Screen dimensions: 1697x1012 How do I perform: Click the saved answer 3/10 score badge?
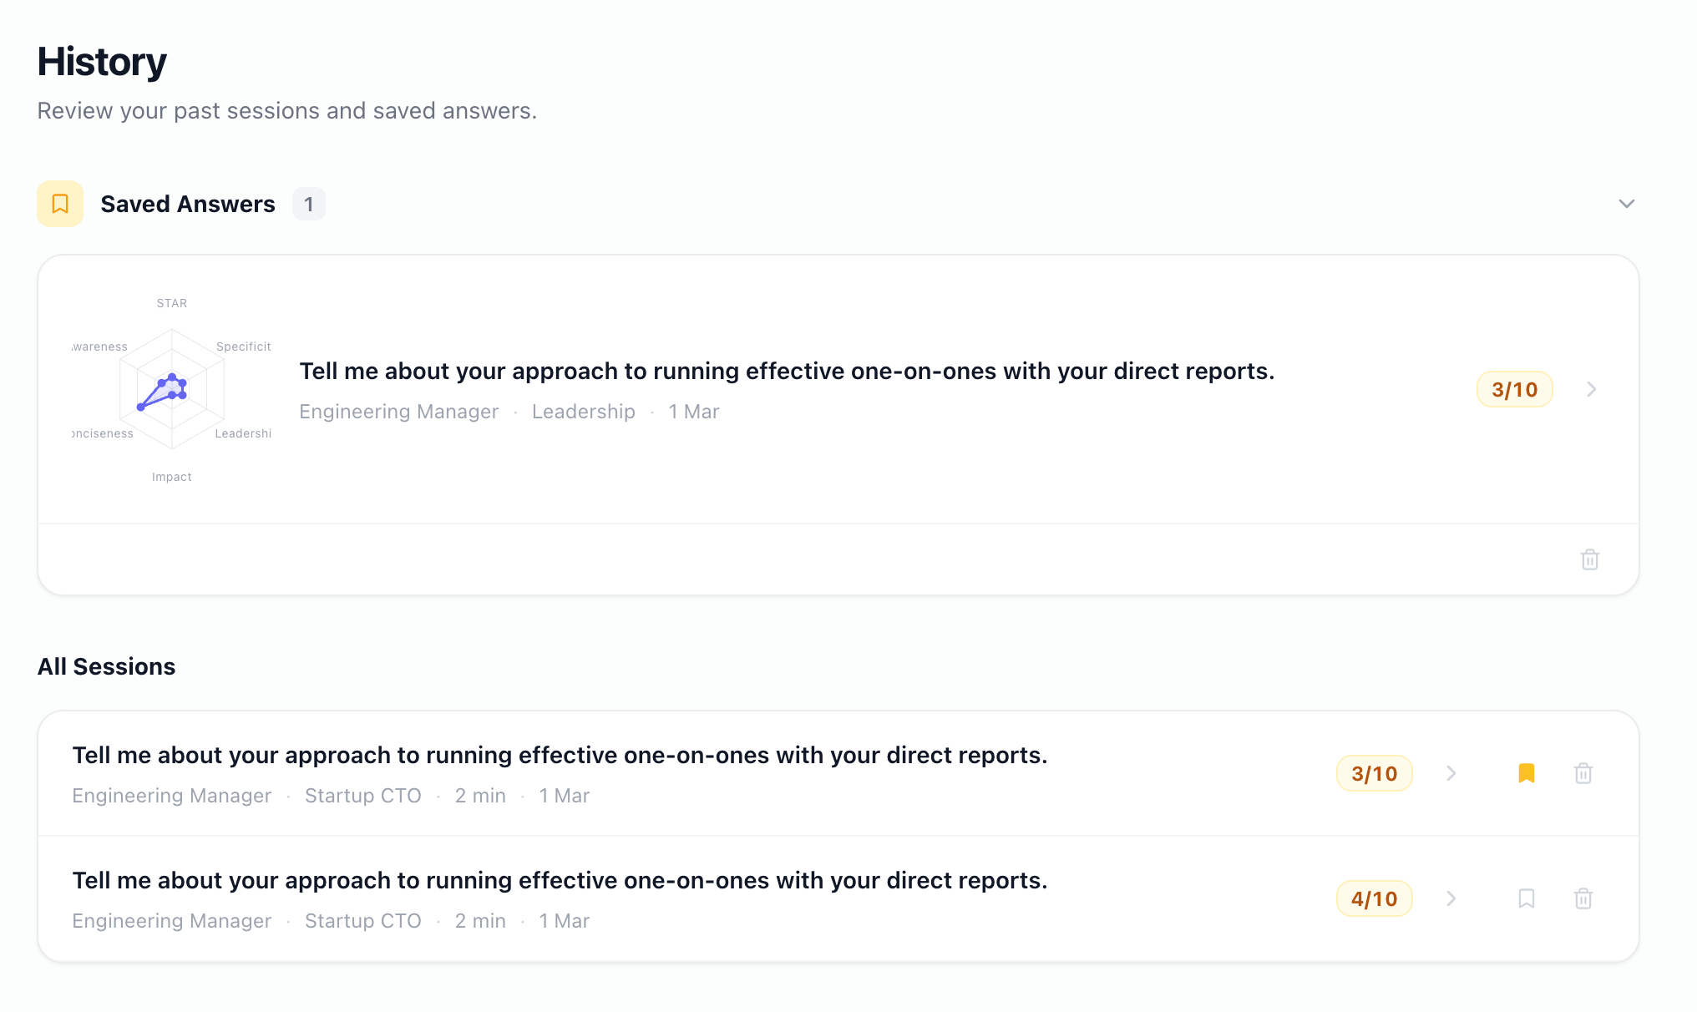click(1514, 389)
